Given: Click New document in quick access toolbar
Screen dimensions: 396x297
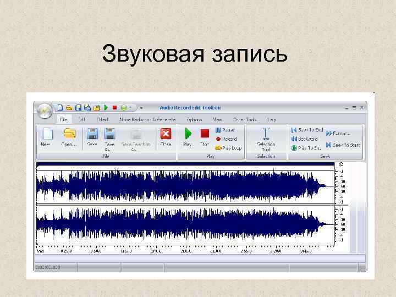Looking at the screenshot, I should point(60,108).
